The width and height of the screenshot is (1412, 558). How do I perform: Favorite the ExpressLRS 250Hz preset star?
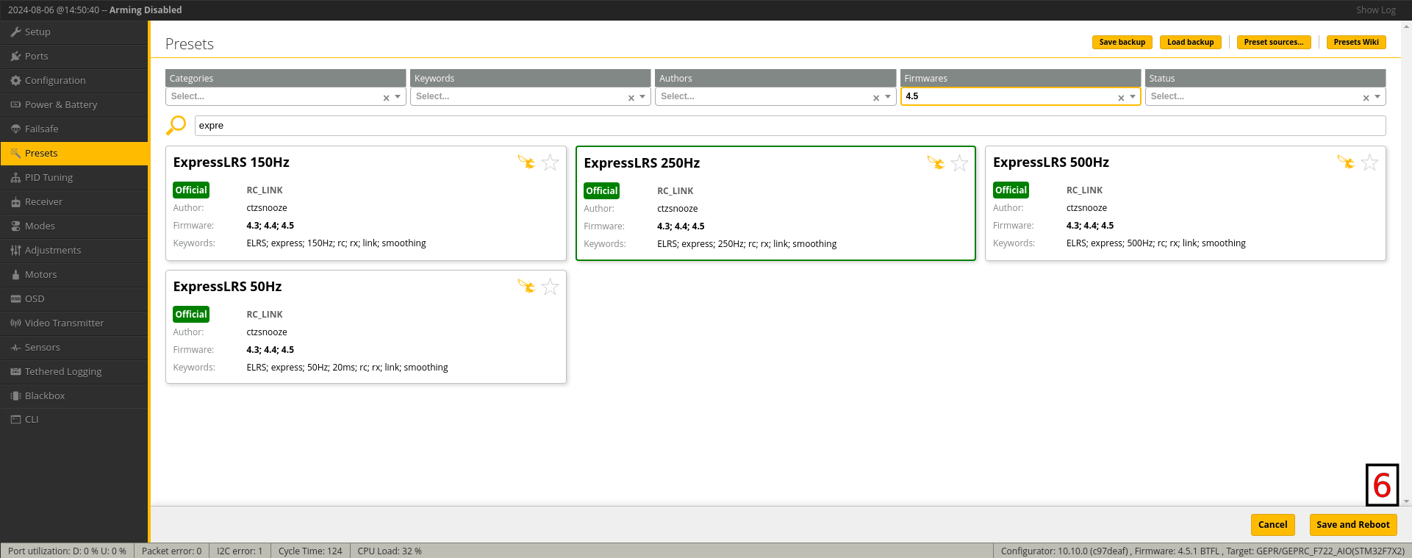(x=959, y=163)
